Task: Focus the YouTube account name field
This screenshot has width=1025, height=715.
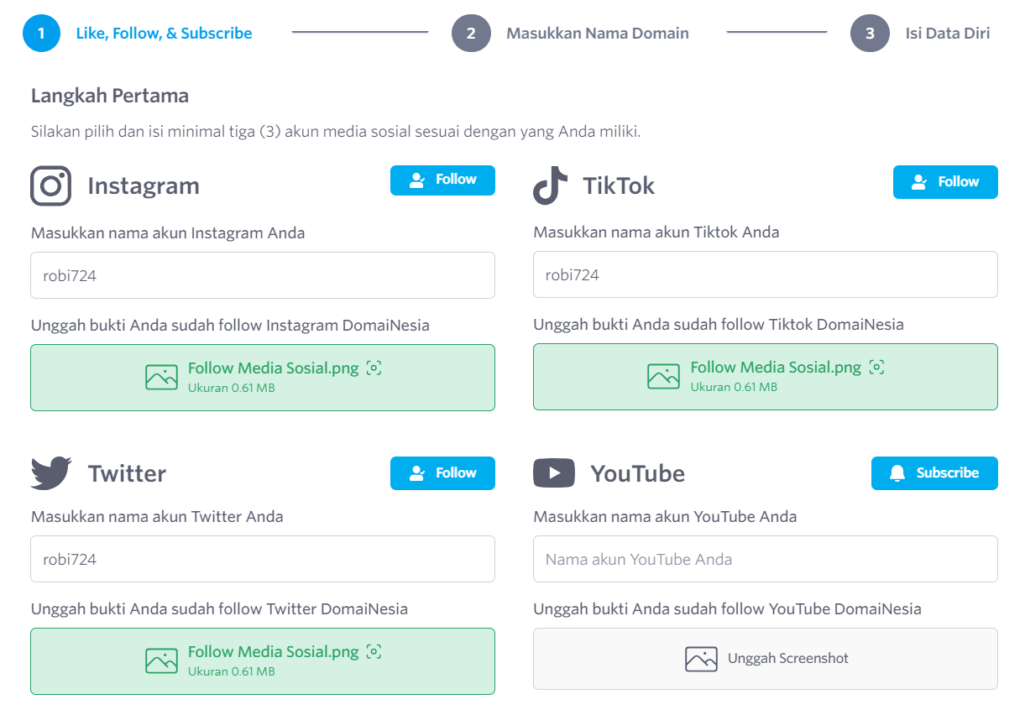Action: pyautogui.click(x=766, y=559)
